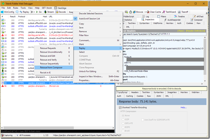Click the WinConfig toolbar icon
This screenshot has width=210, height=139.
click(x=7, y=12)
